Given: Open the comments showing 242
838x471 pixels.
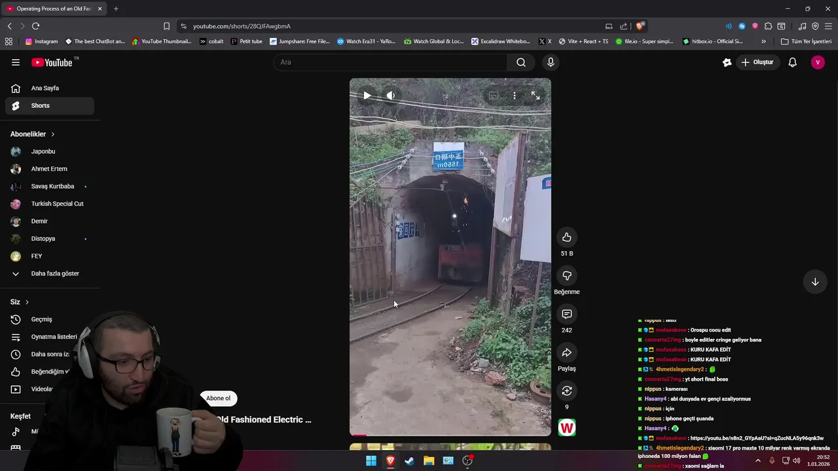Looking at the screenshot, I should tap(567, 314).
